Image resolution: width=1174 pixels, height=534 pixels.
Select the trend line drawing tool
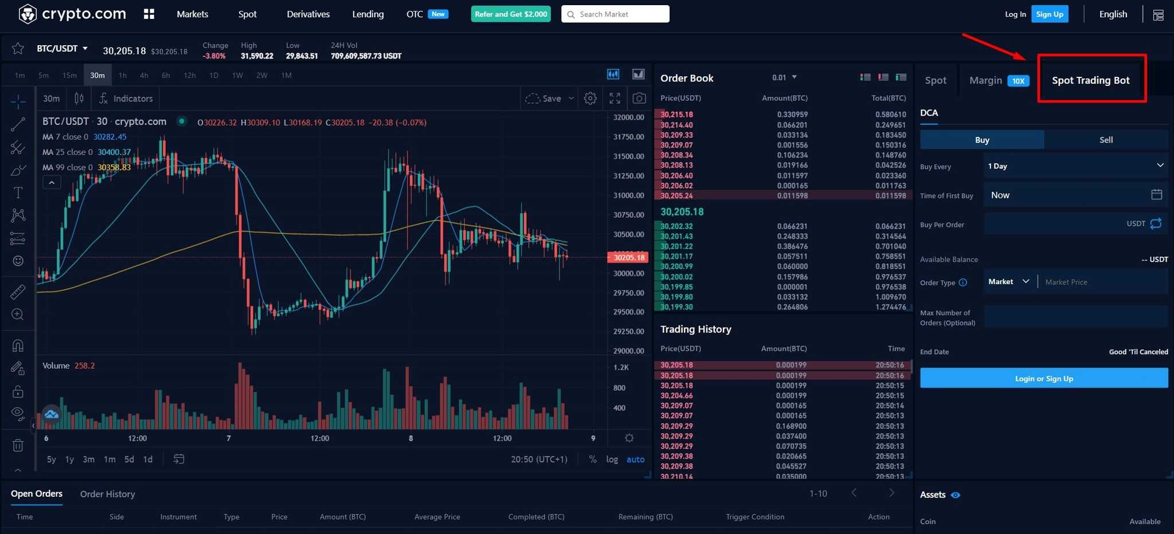point(18,124)
